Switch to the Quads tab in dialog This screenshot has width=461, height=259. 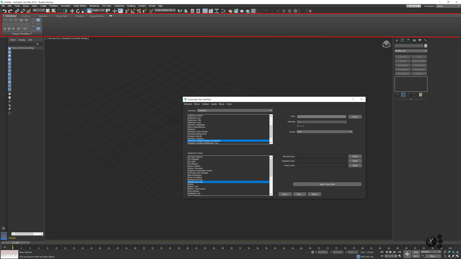click(214, 104)
